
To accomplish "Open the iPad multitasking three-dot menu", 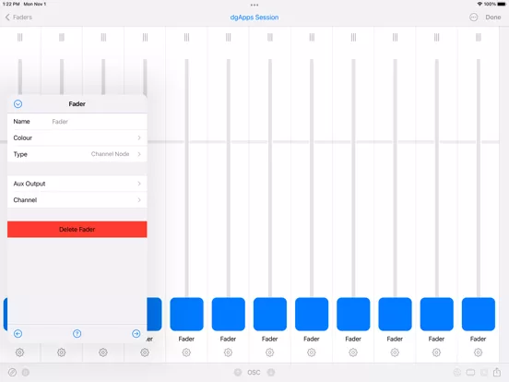I will tap(254, 5).
